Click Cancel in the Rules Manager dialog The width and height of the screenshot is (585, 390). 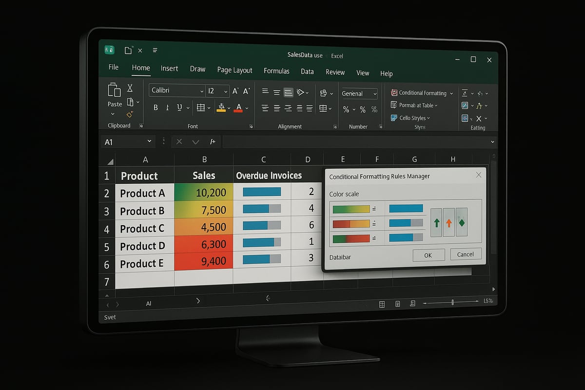[x=465, y=254]
